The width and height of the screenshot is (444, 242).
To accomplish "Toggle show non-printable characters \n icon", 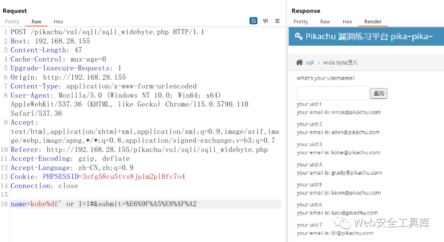I will pos(265,21).
